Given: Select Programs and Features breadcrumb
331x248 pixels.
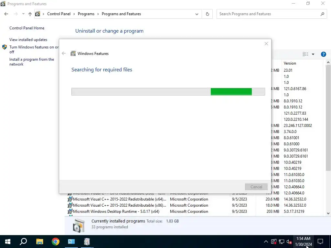Looking at the screenshot, I should [x=121, y=14].
